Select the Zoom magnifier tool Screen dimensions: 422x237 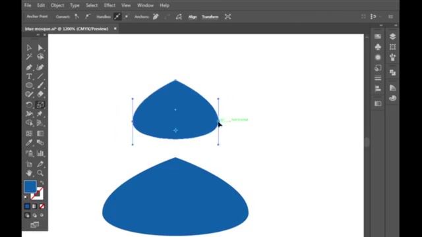(40, 173)
